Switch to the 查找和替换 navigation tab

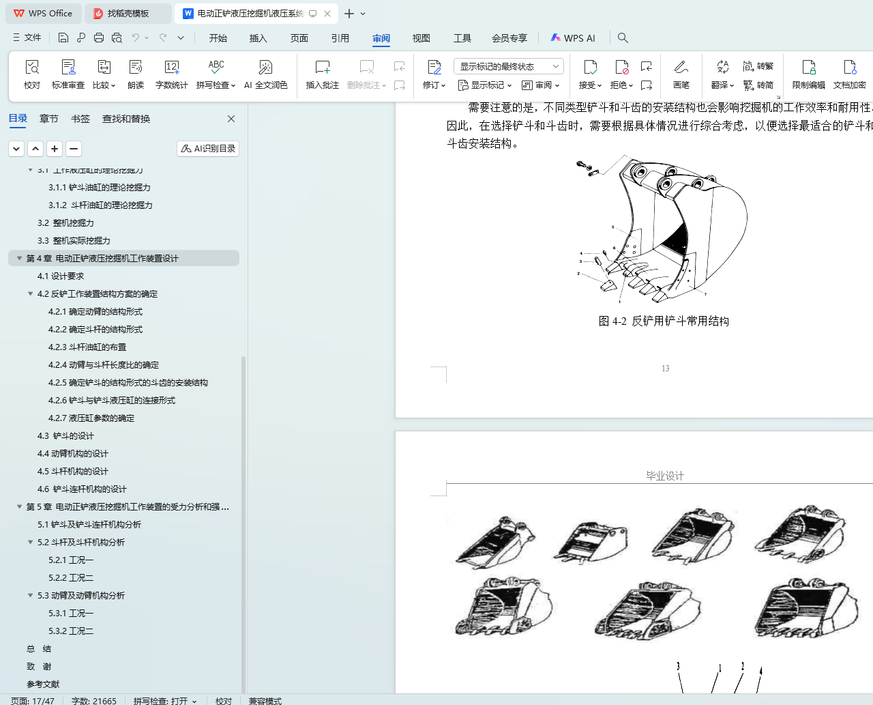click(x=126, y=119)
